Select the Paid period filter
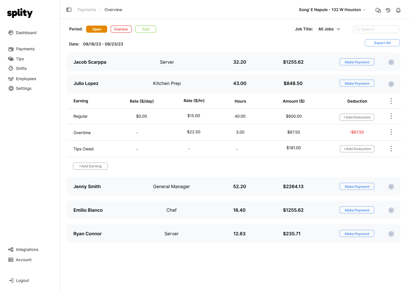The height and width of the screenshot is (291, 410). 146,29
